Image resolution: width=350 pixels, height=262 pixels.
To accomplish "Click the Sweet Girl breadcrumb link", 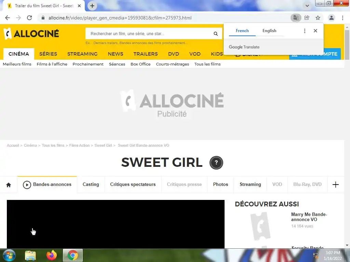I will coord(103,145).
